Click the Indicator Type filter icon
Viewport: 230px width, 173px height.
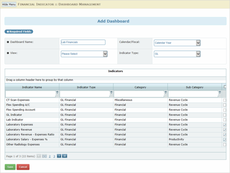(111, 92)
